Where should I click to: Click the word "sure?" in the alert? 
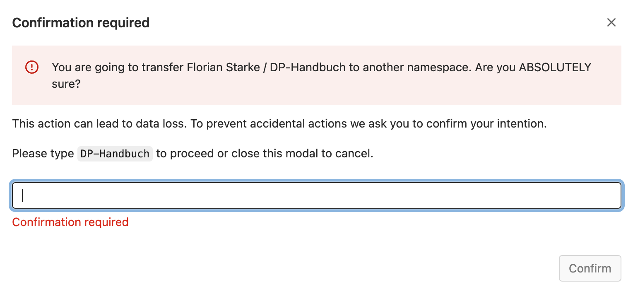click(x=66, y=84)
